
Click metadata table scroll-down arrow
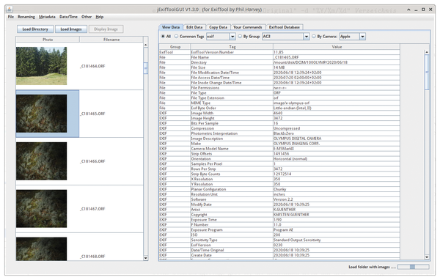click(x=427, y=257)
